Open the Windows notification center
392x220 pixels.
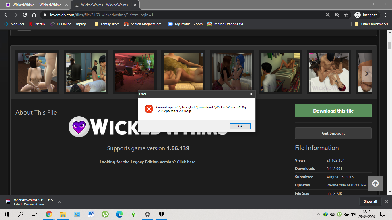coord(382,214)
